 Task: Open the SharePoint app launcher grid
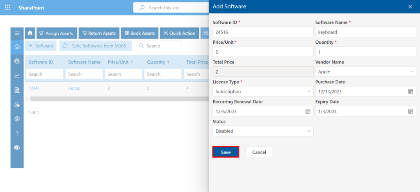click(x=8, y=7)
